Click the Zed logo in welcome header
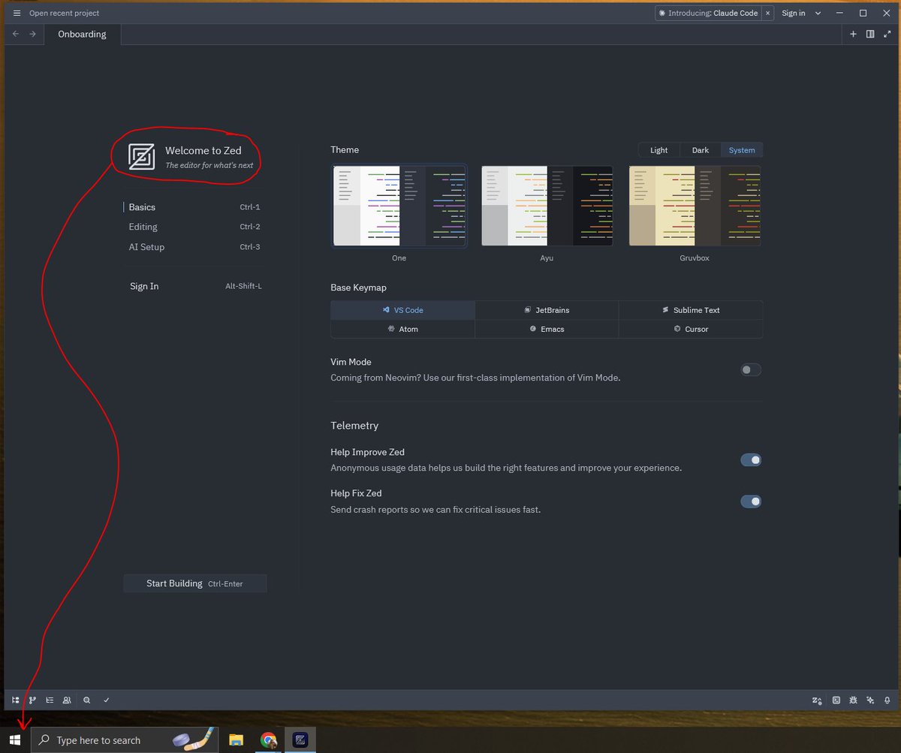This screenshot has height=753, width=901. tap(141, 156)
